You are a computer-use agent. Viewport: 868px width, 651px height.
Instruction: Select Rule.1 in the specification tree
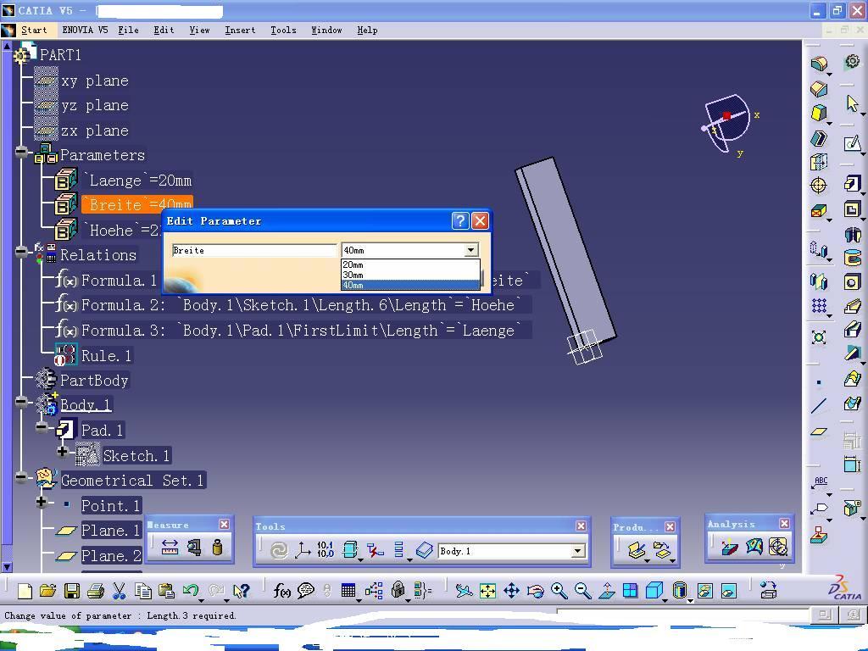pos(106,355)
